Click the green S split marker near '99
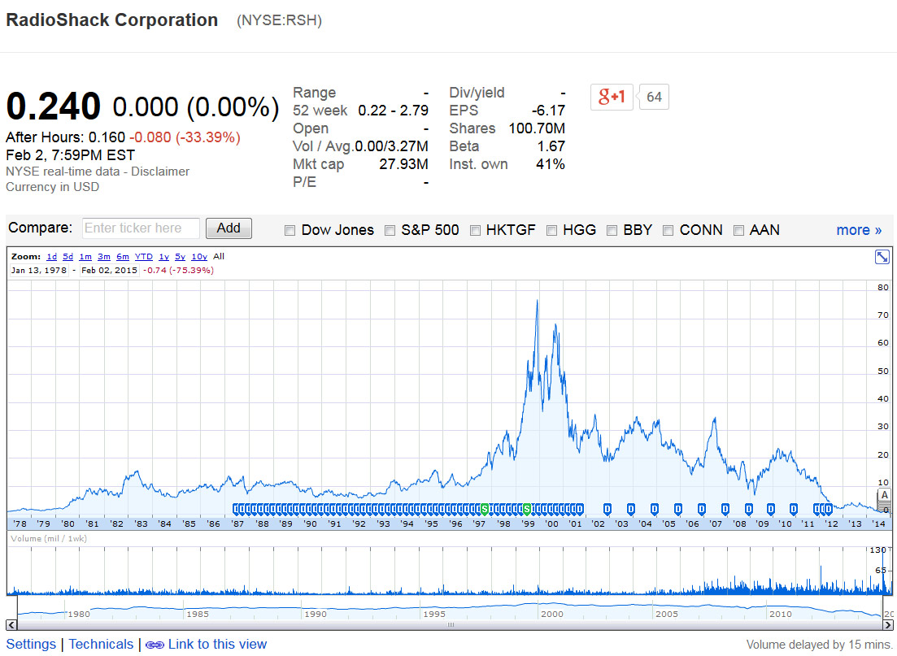Viewport: 897px width, 656px height. pos(527,508)
